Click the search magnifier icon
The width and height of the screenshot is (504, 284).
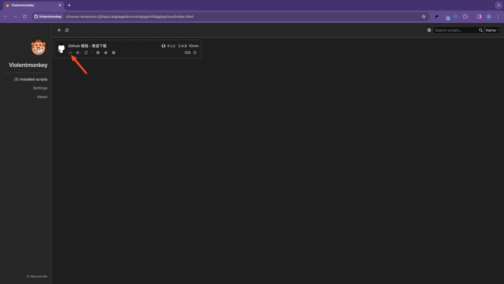coord(481,30)
